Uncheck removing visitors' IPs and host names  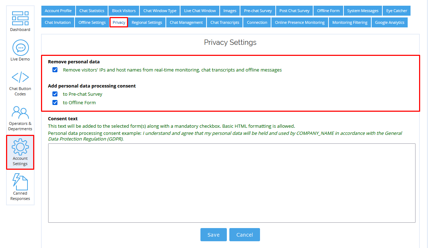coord(55,70)
